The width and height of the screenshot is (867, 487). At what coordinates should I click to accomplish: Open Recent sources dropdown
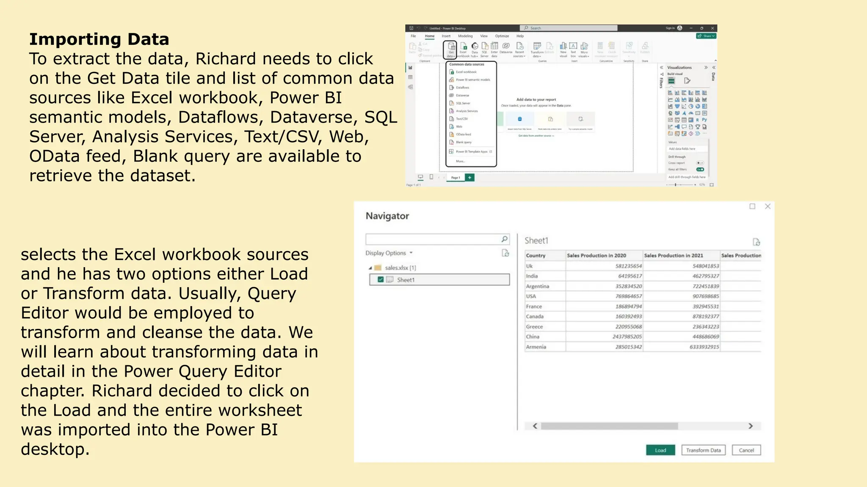tap(519, 49)
